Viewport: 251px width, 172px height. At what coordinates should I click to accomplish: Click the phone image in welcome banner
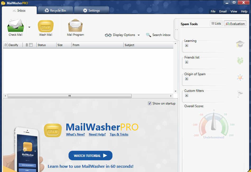click(27, 150)
